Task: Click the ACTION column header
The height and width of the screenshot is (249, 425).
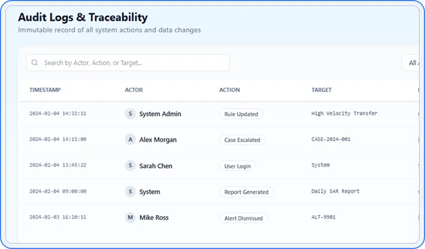Action: pos(230,90)
